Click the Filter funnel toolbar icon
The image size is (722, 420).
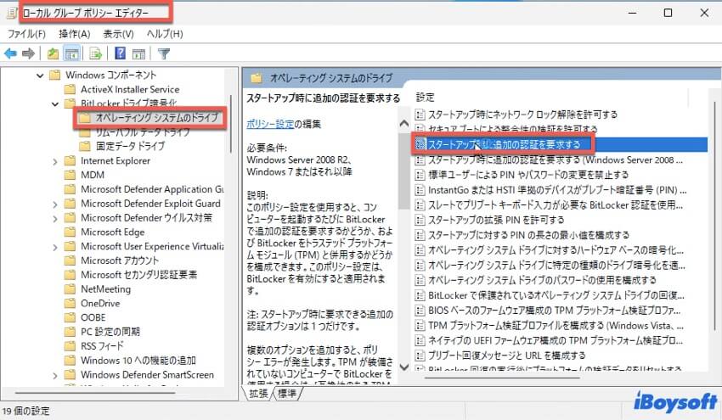(164, 53)
